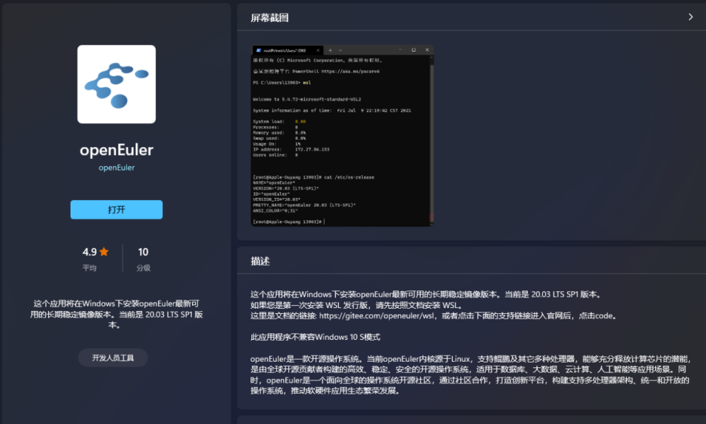706x424 pixels.
Task: Click the minimize dash in the terminal screenshot
Action: pyautogui.click(x=401, y=51)
